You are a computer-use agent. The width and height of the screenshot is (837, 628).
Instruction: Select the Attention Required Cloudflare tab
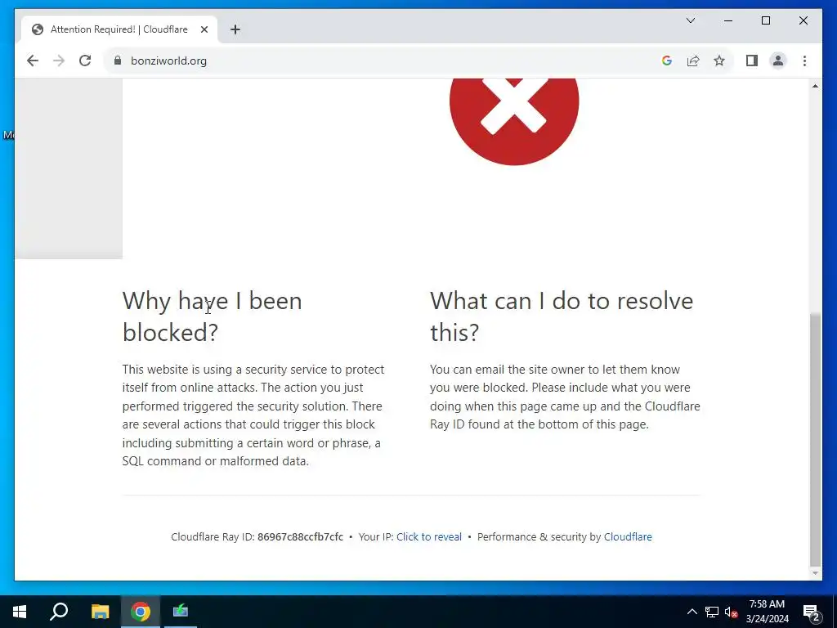point(119,29)
